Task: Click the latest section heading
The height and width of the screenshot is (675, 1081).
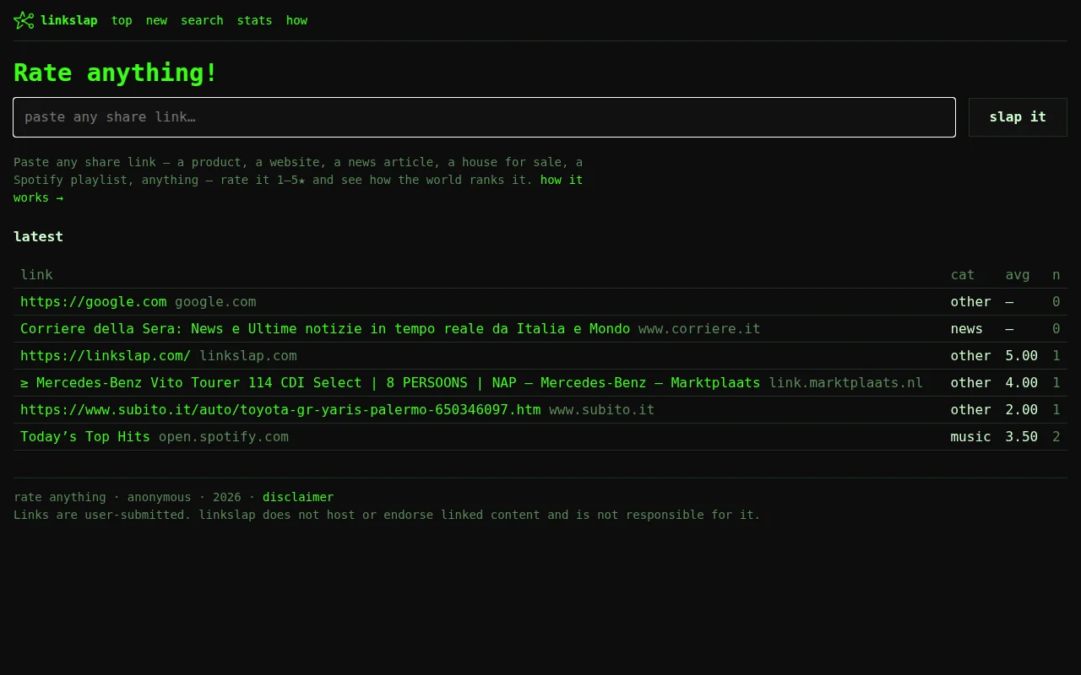Action: (x=38, y=236)
